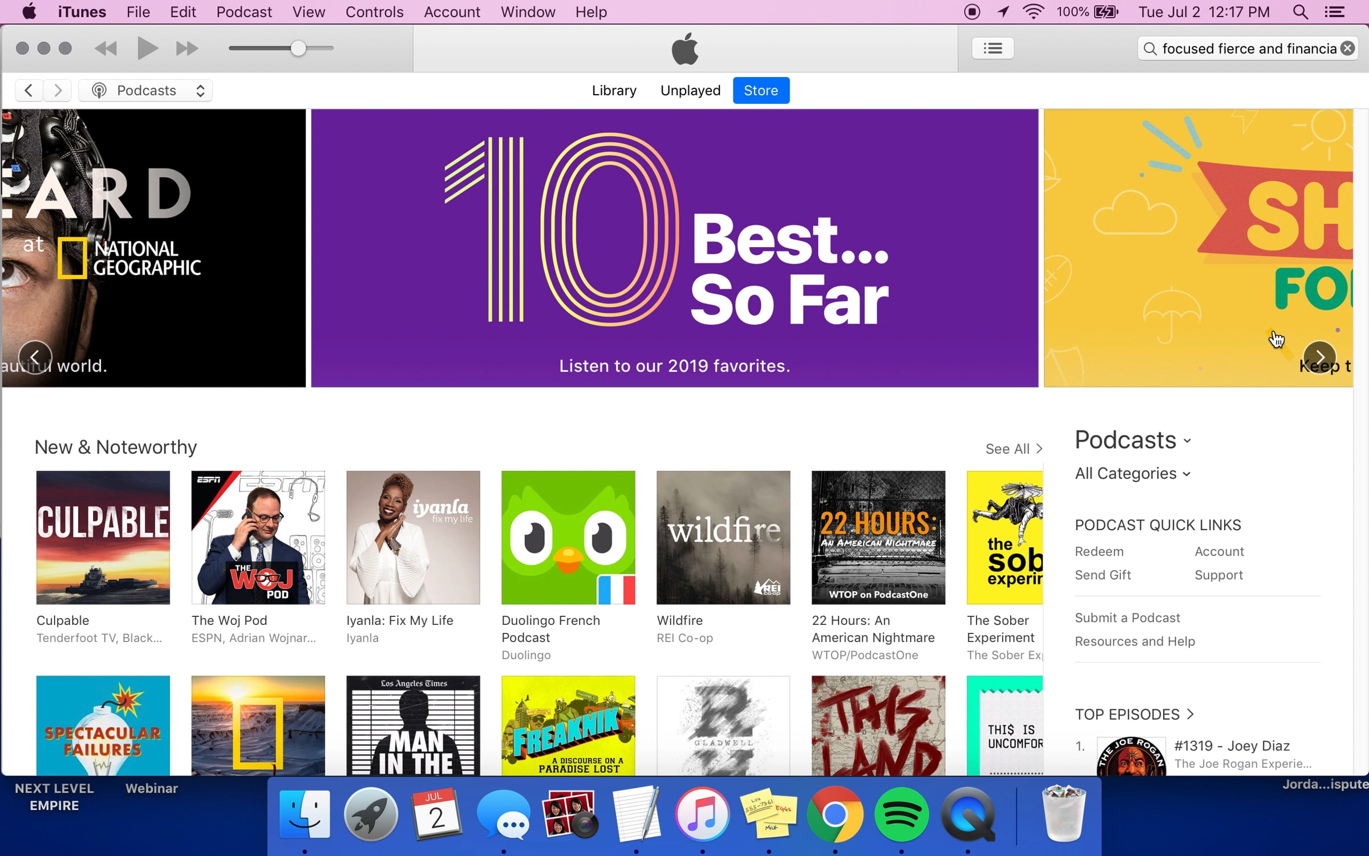Open the 10 Best So Far banner

[674, 248]
